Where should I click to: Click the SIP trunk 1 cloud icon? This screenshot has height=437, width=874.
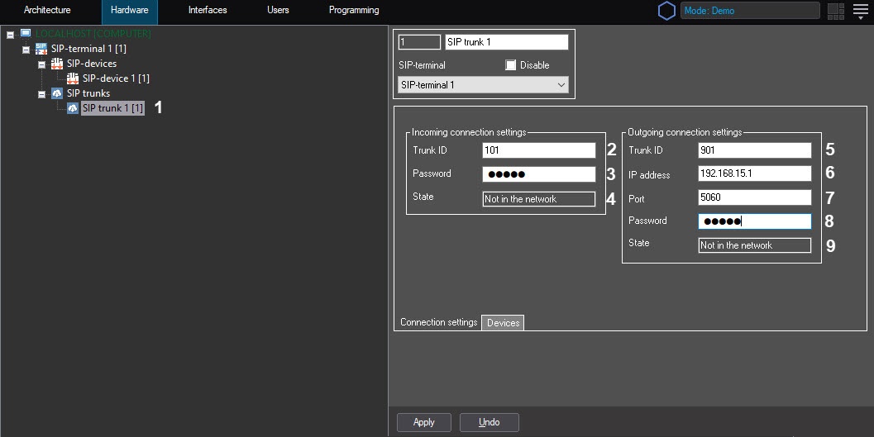73,108
